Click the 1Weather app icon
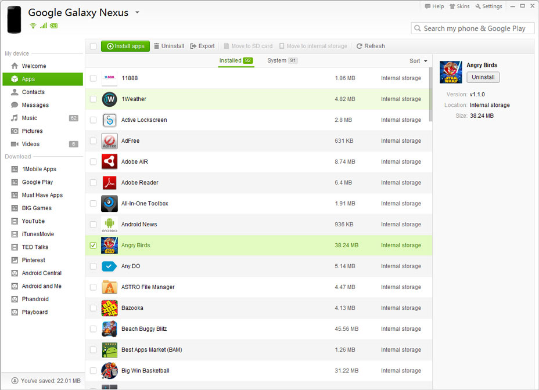Viewport: 539px width, 390px height. (109, 99)
